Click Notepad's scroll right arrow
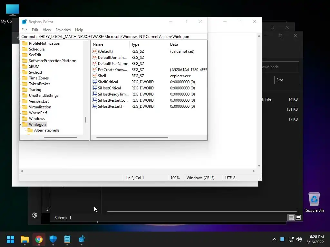 pyautogui.click(x=254, y=171)
